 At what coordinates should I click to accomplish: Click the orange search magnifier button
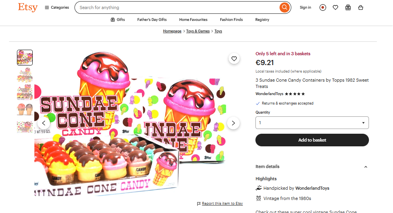[284, 7]
